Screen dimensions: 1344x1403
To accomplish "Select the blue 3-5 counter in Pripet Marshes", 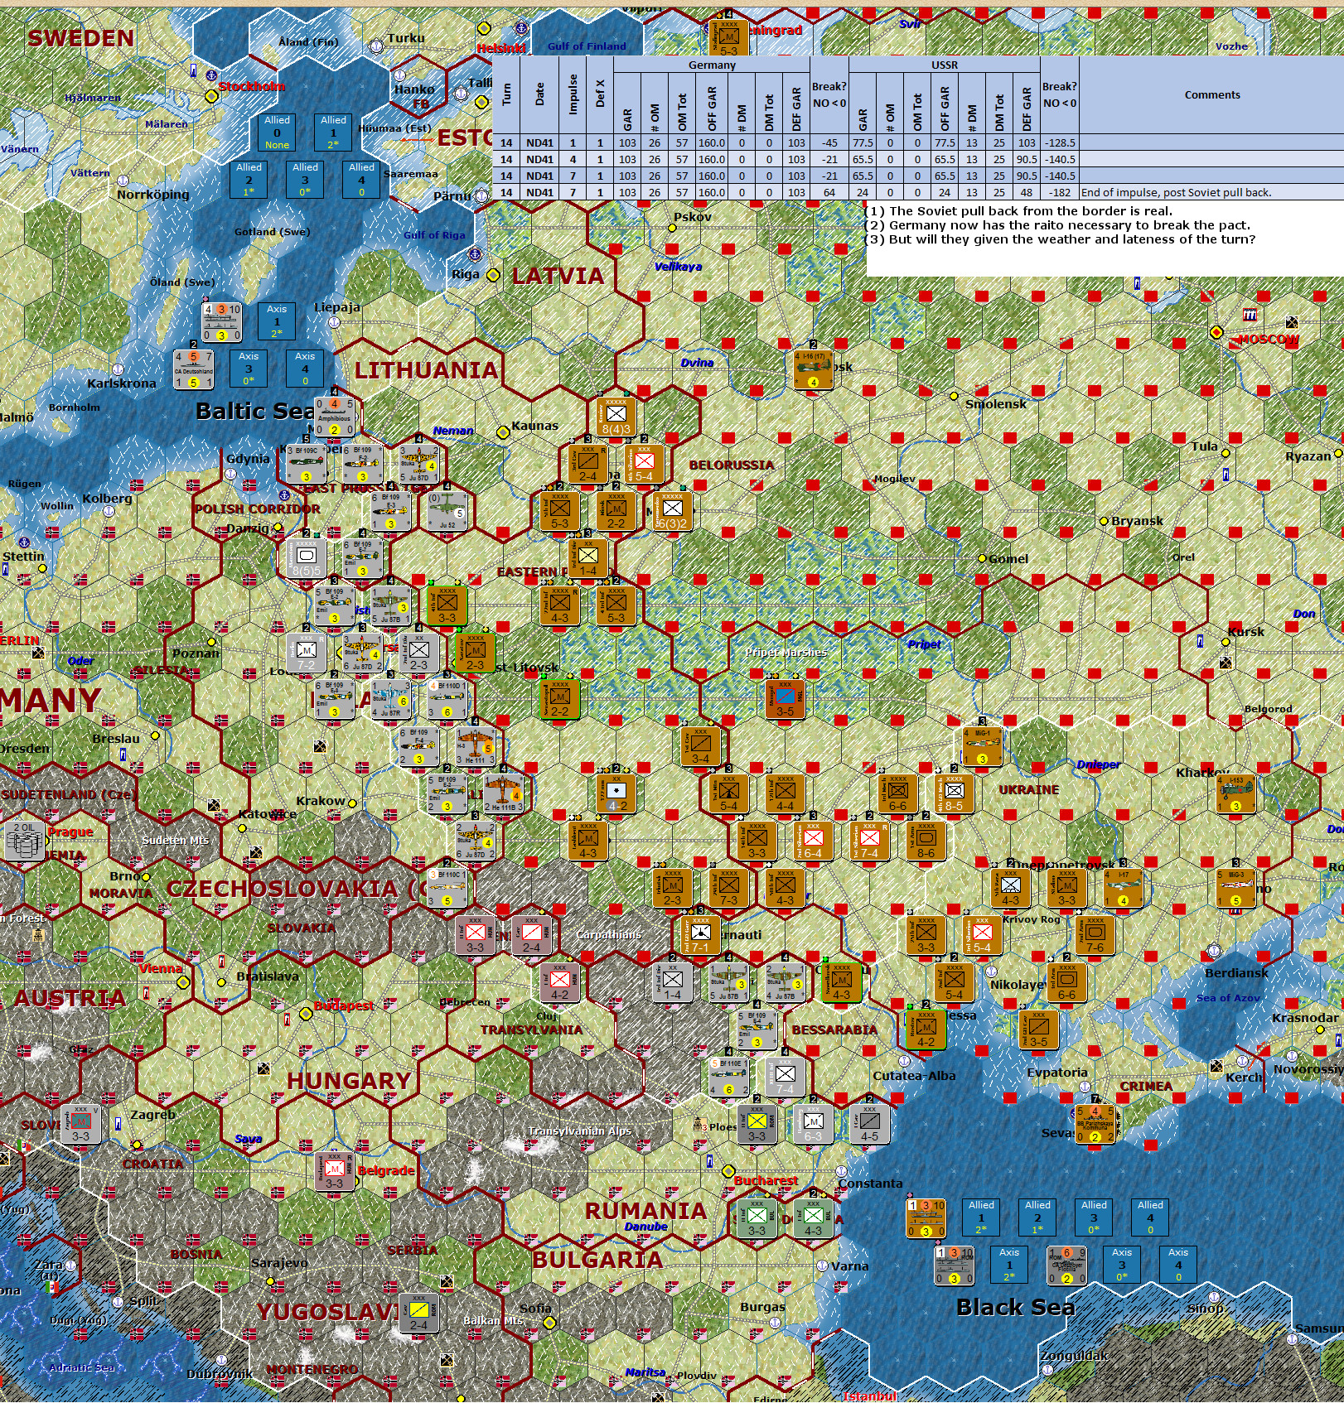I will point(786,700).
